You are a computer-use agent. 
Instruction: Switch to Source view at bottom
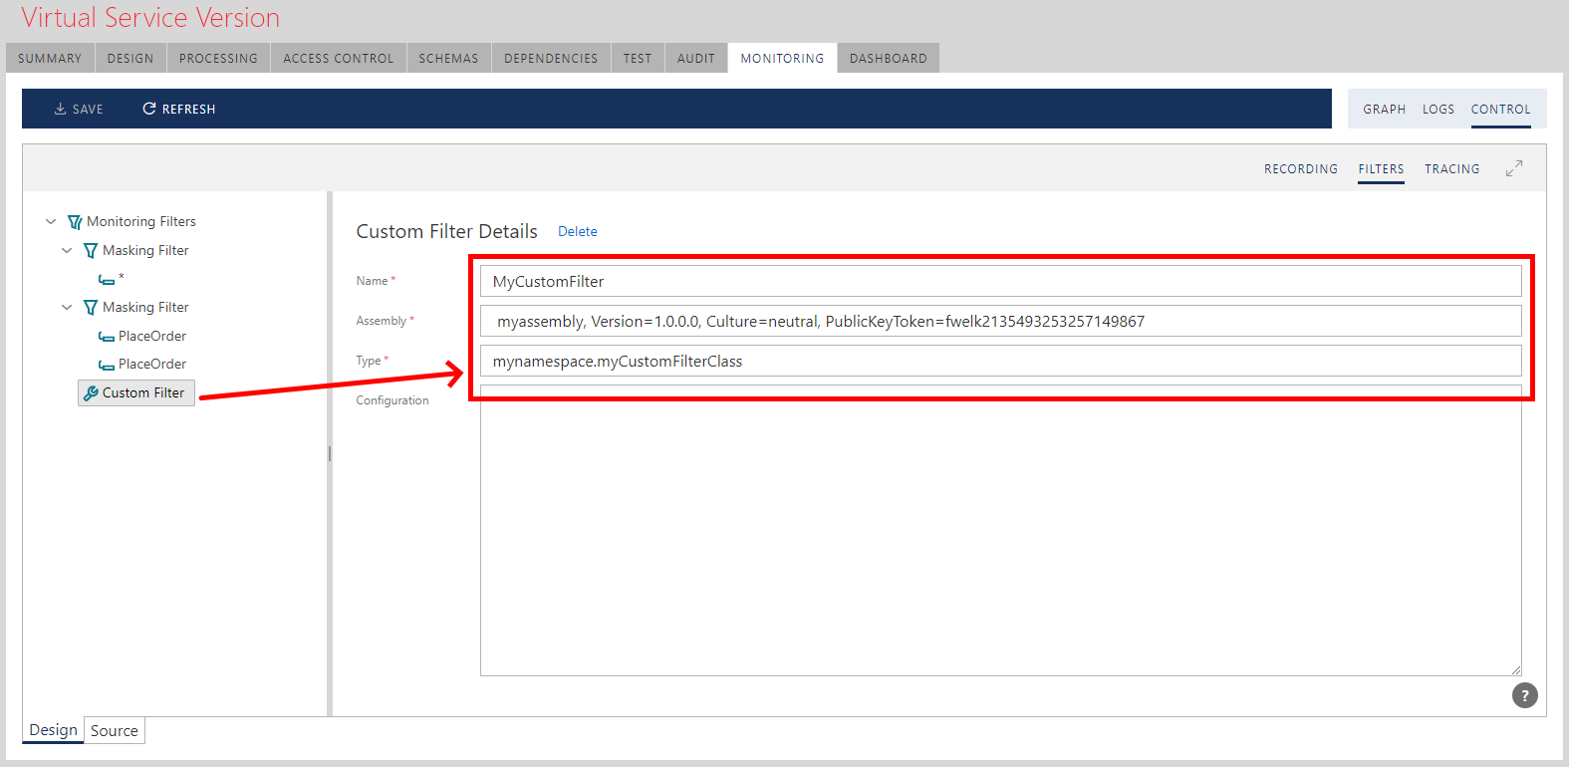(115, 731)
